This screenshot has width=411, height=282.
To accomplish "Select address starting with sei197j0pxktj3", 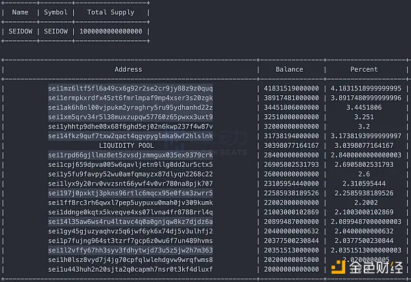I will (130, 193).
